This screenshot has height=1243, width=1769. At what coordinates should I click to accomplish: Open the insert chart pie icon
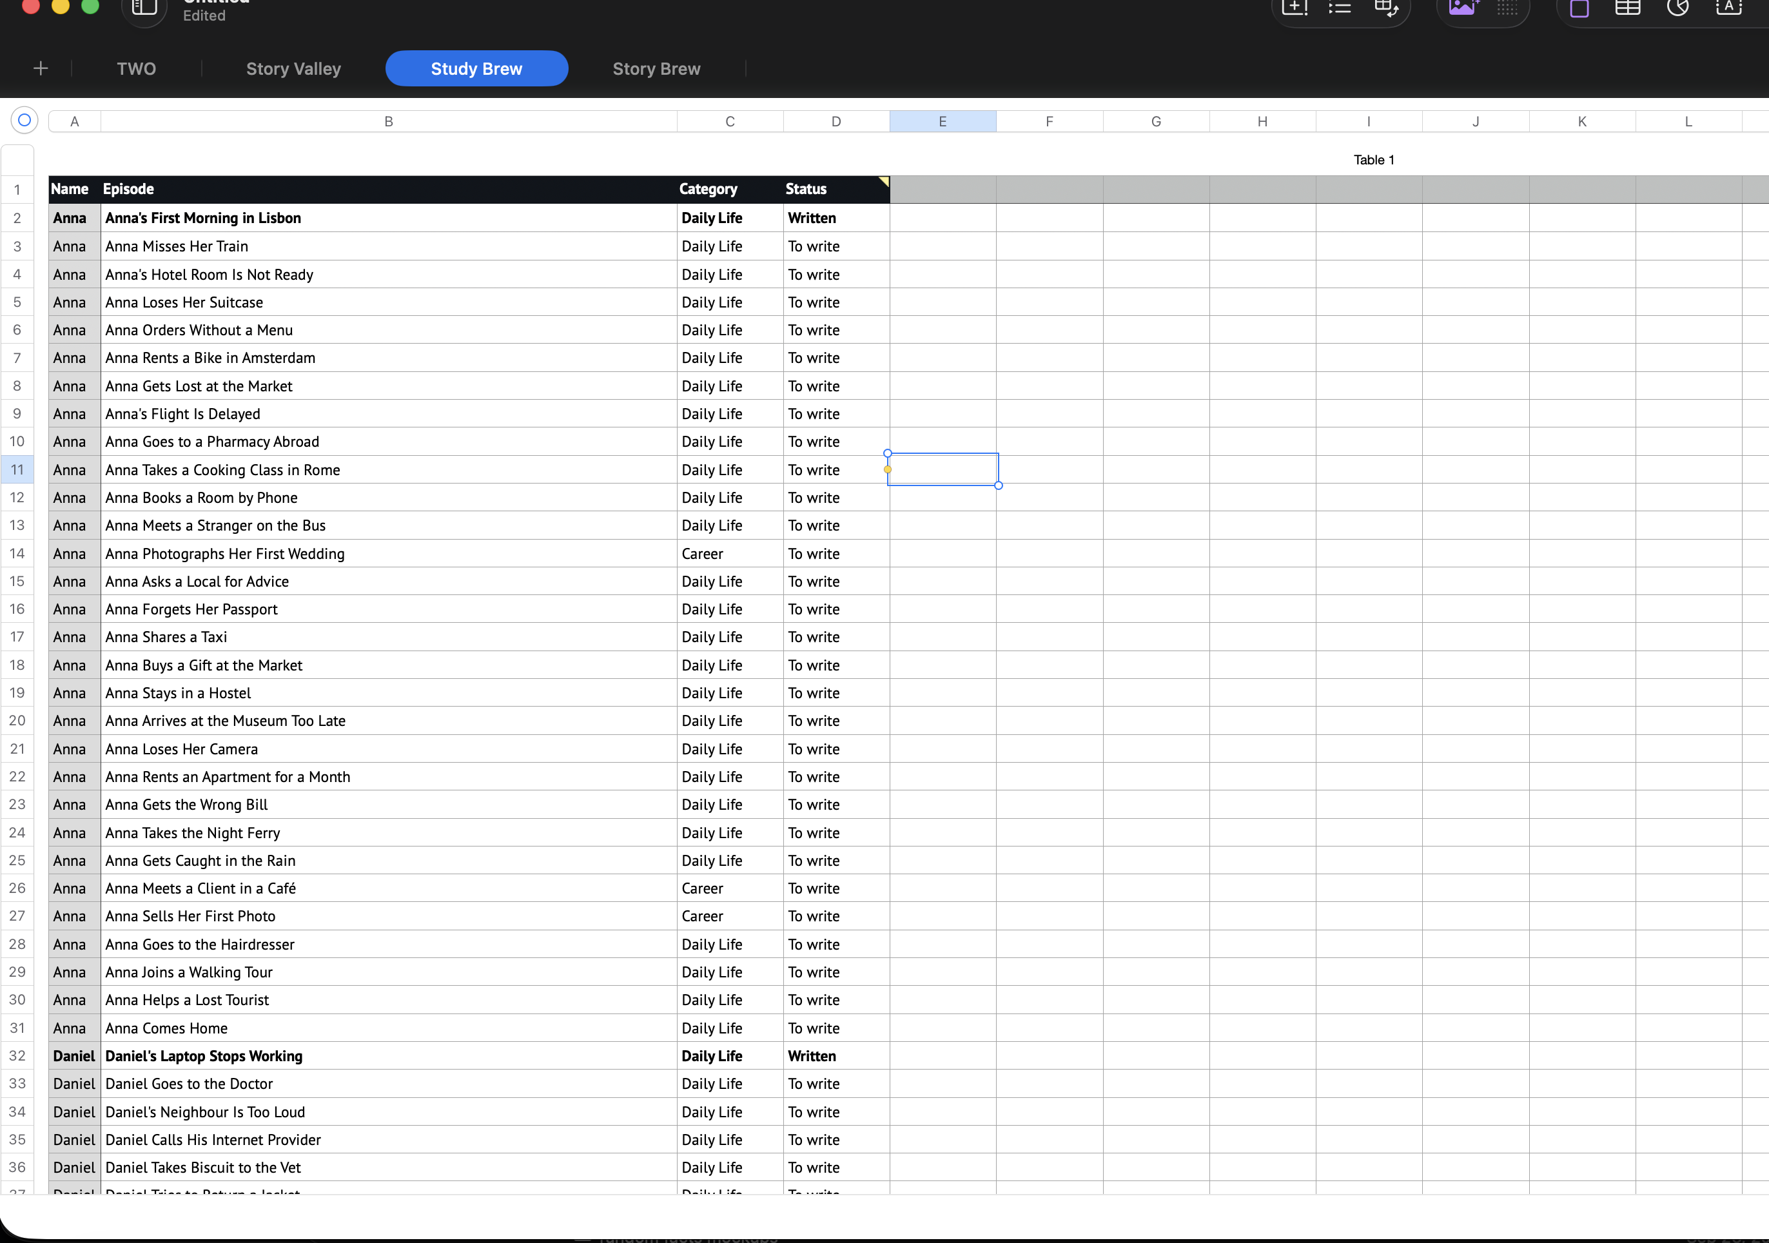tap(1677, 8)
